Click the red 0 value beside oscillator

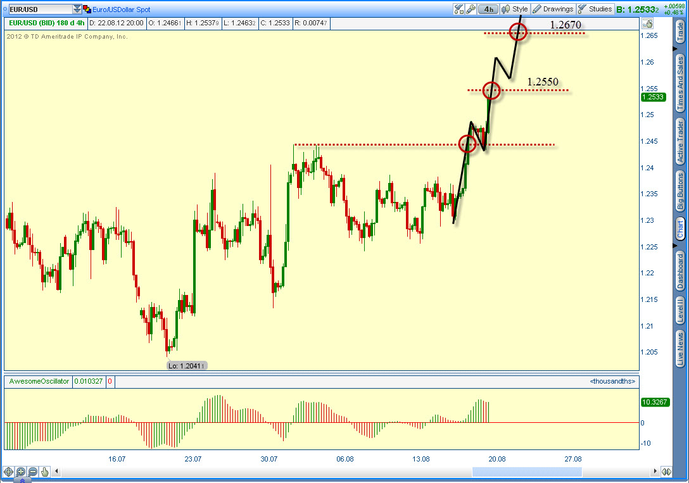coord(110,382)
